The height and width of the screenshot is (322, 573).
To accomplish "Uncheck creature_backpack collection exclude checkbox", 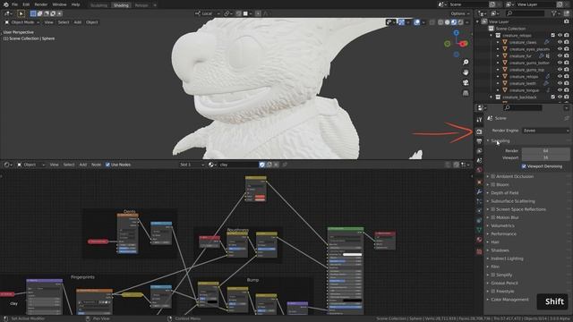I will pos(553,97).
